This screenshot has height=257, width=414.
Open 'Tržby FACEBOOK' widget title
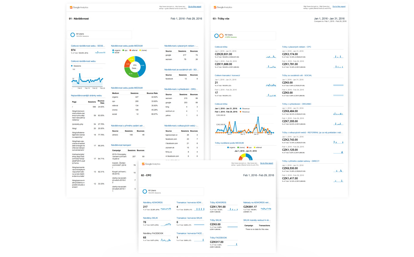(x=218, y=238)
